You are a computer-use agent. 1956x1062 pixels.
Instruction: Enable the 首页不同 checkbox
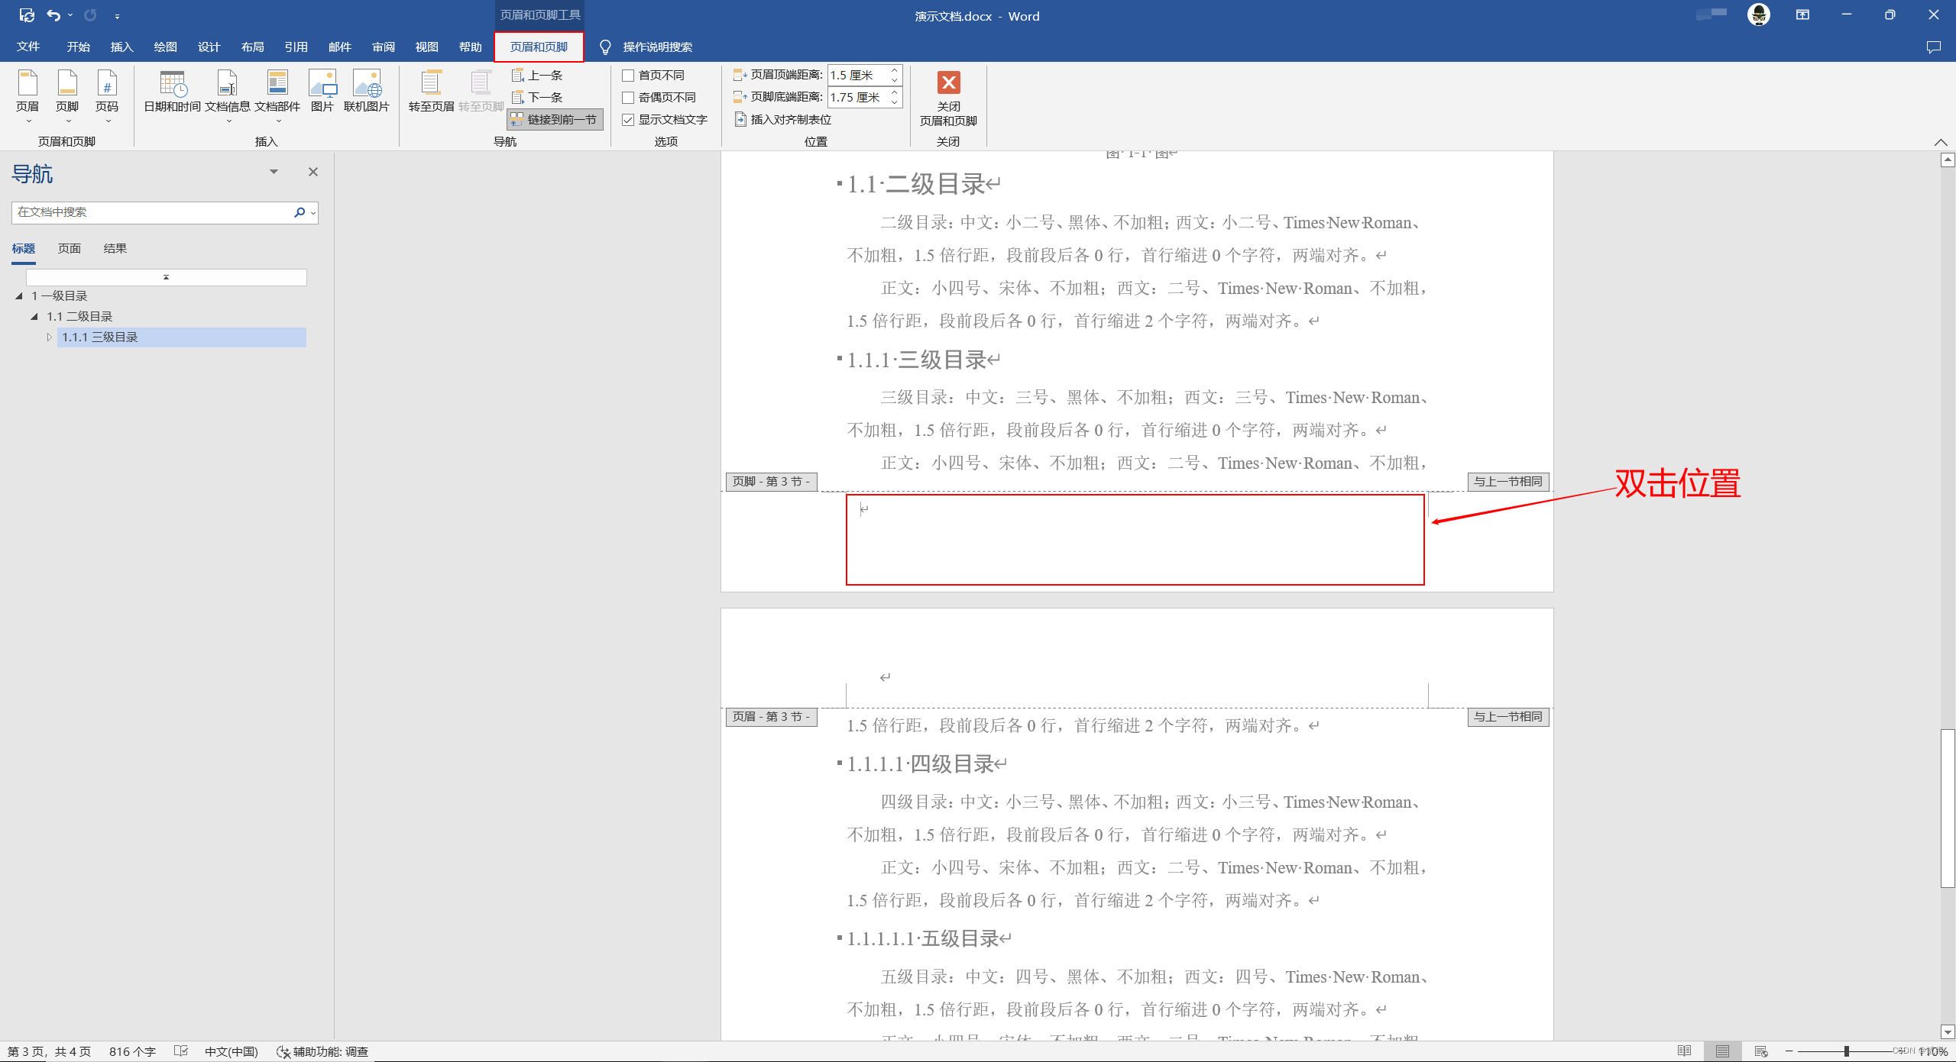[x=628, y=76]
